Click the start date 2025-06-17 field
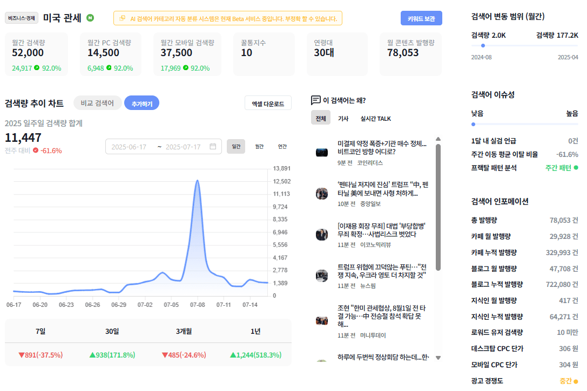This screenshot has width=587, height=391. click(129, 147)
